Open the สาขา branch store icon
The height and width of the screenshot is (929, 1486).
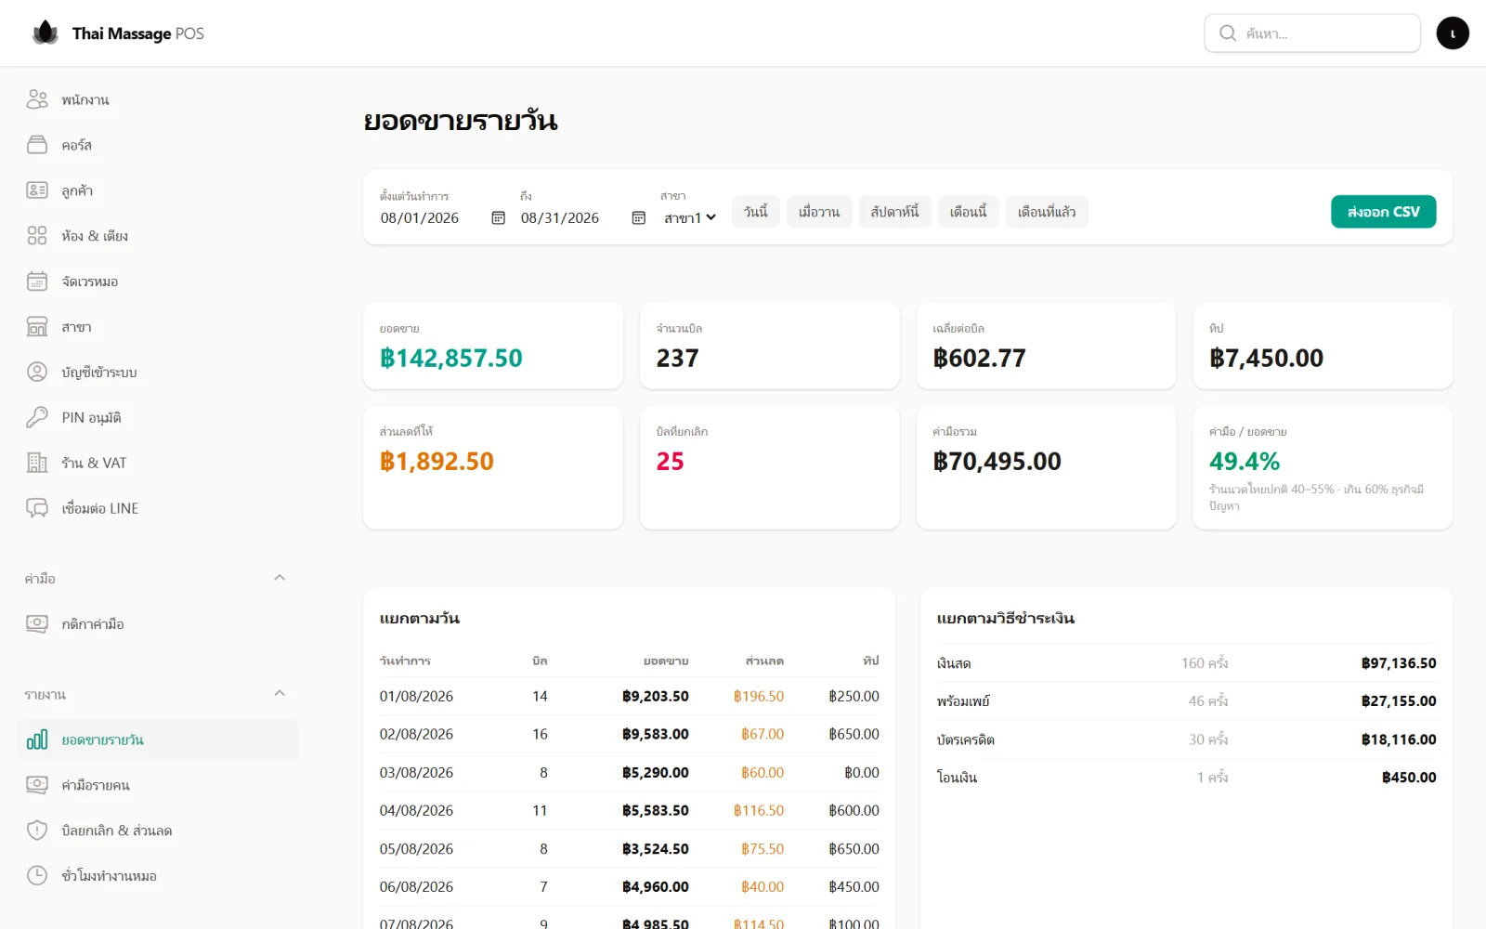click(37, 327)
